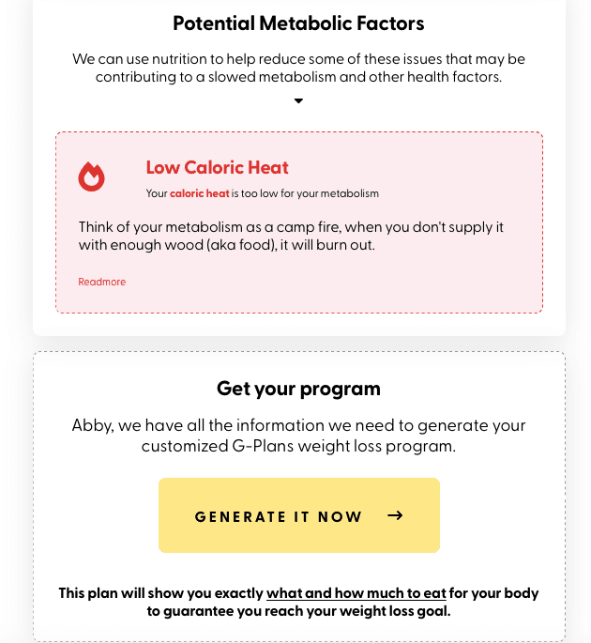Screen dimensions: 591x643
Task: Click the word 'Your' before caloric heat
Action: click(157, 193)
